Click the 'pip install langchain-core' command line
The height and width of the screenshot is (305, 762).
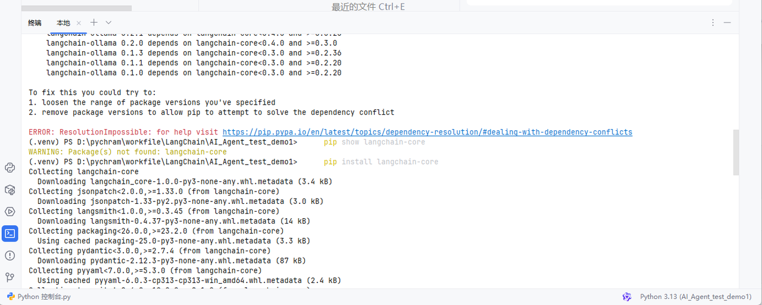coord(381,162)
